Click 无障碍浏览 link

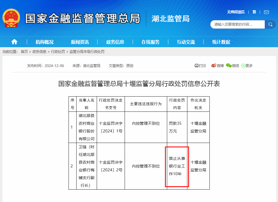[236, 12]
